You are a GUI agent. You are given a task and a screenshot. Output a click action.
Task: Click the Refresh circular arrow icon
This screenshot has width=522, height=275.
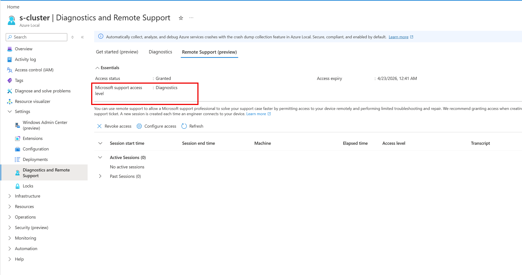pos(184,126)
